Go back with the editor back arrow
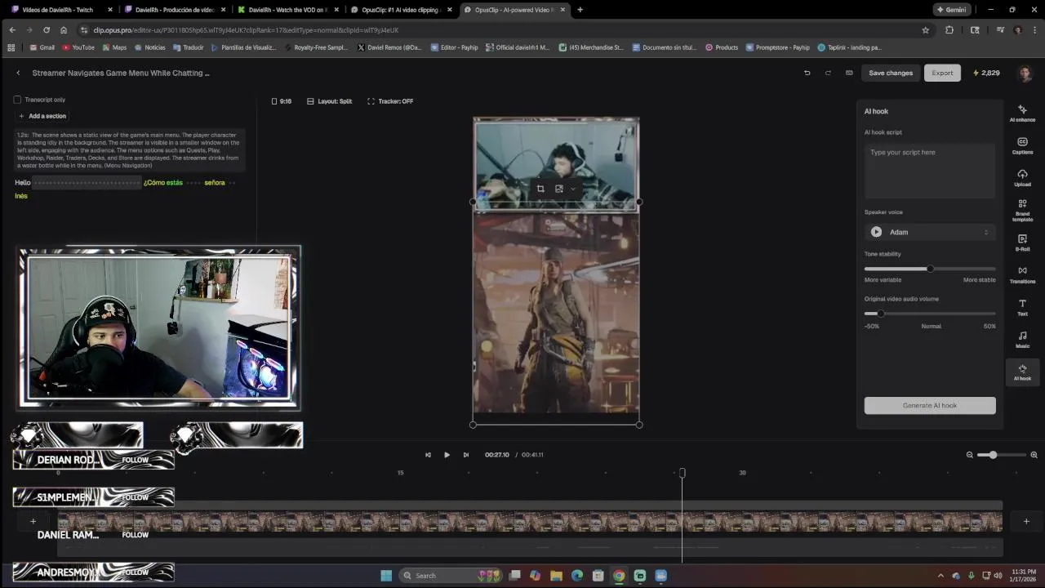Screen dimensions: 1045x588 tap(18, 73)
